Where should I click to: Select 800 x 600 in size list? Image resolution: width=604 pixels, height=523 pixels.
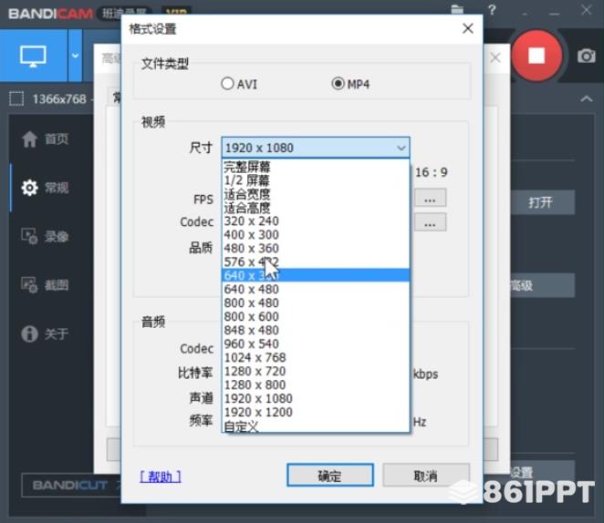[x=316, y=316]
